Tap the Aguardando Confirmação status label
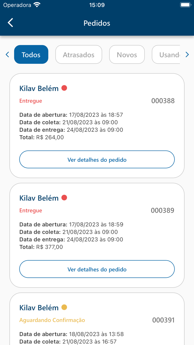 (52, 320)
